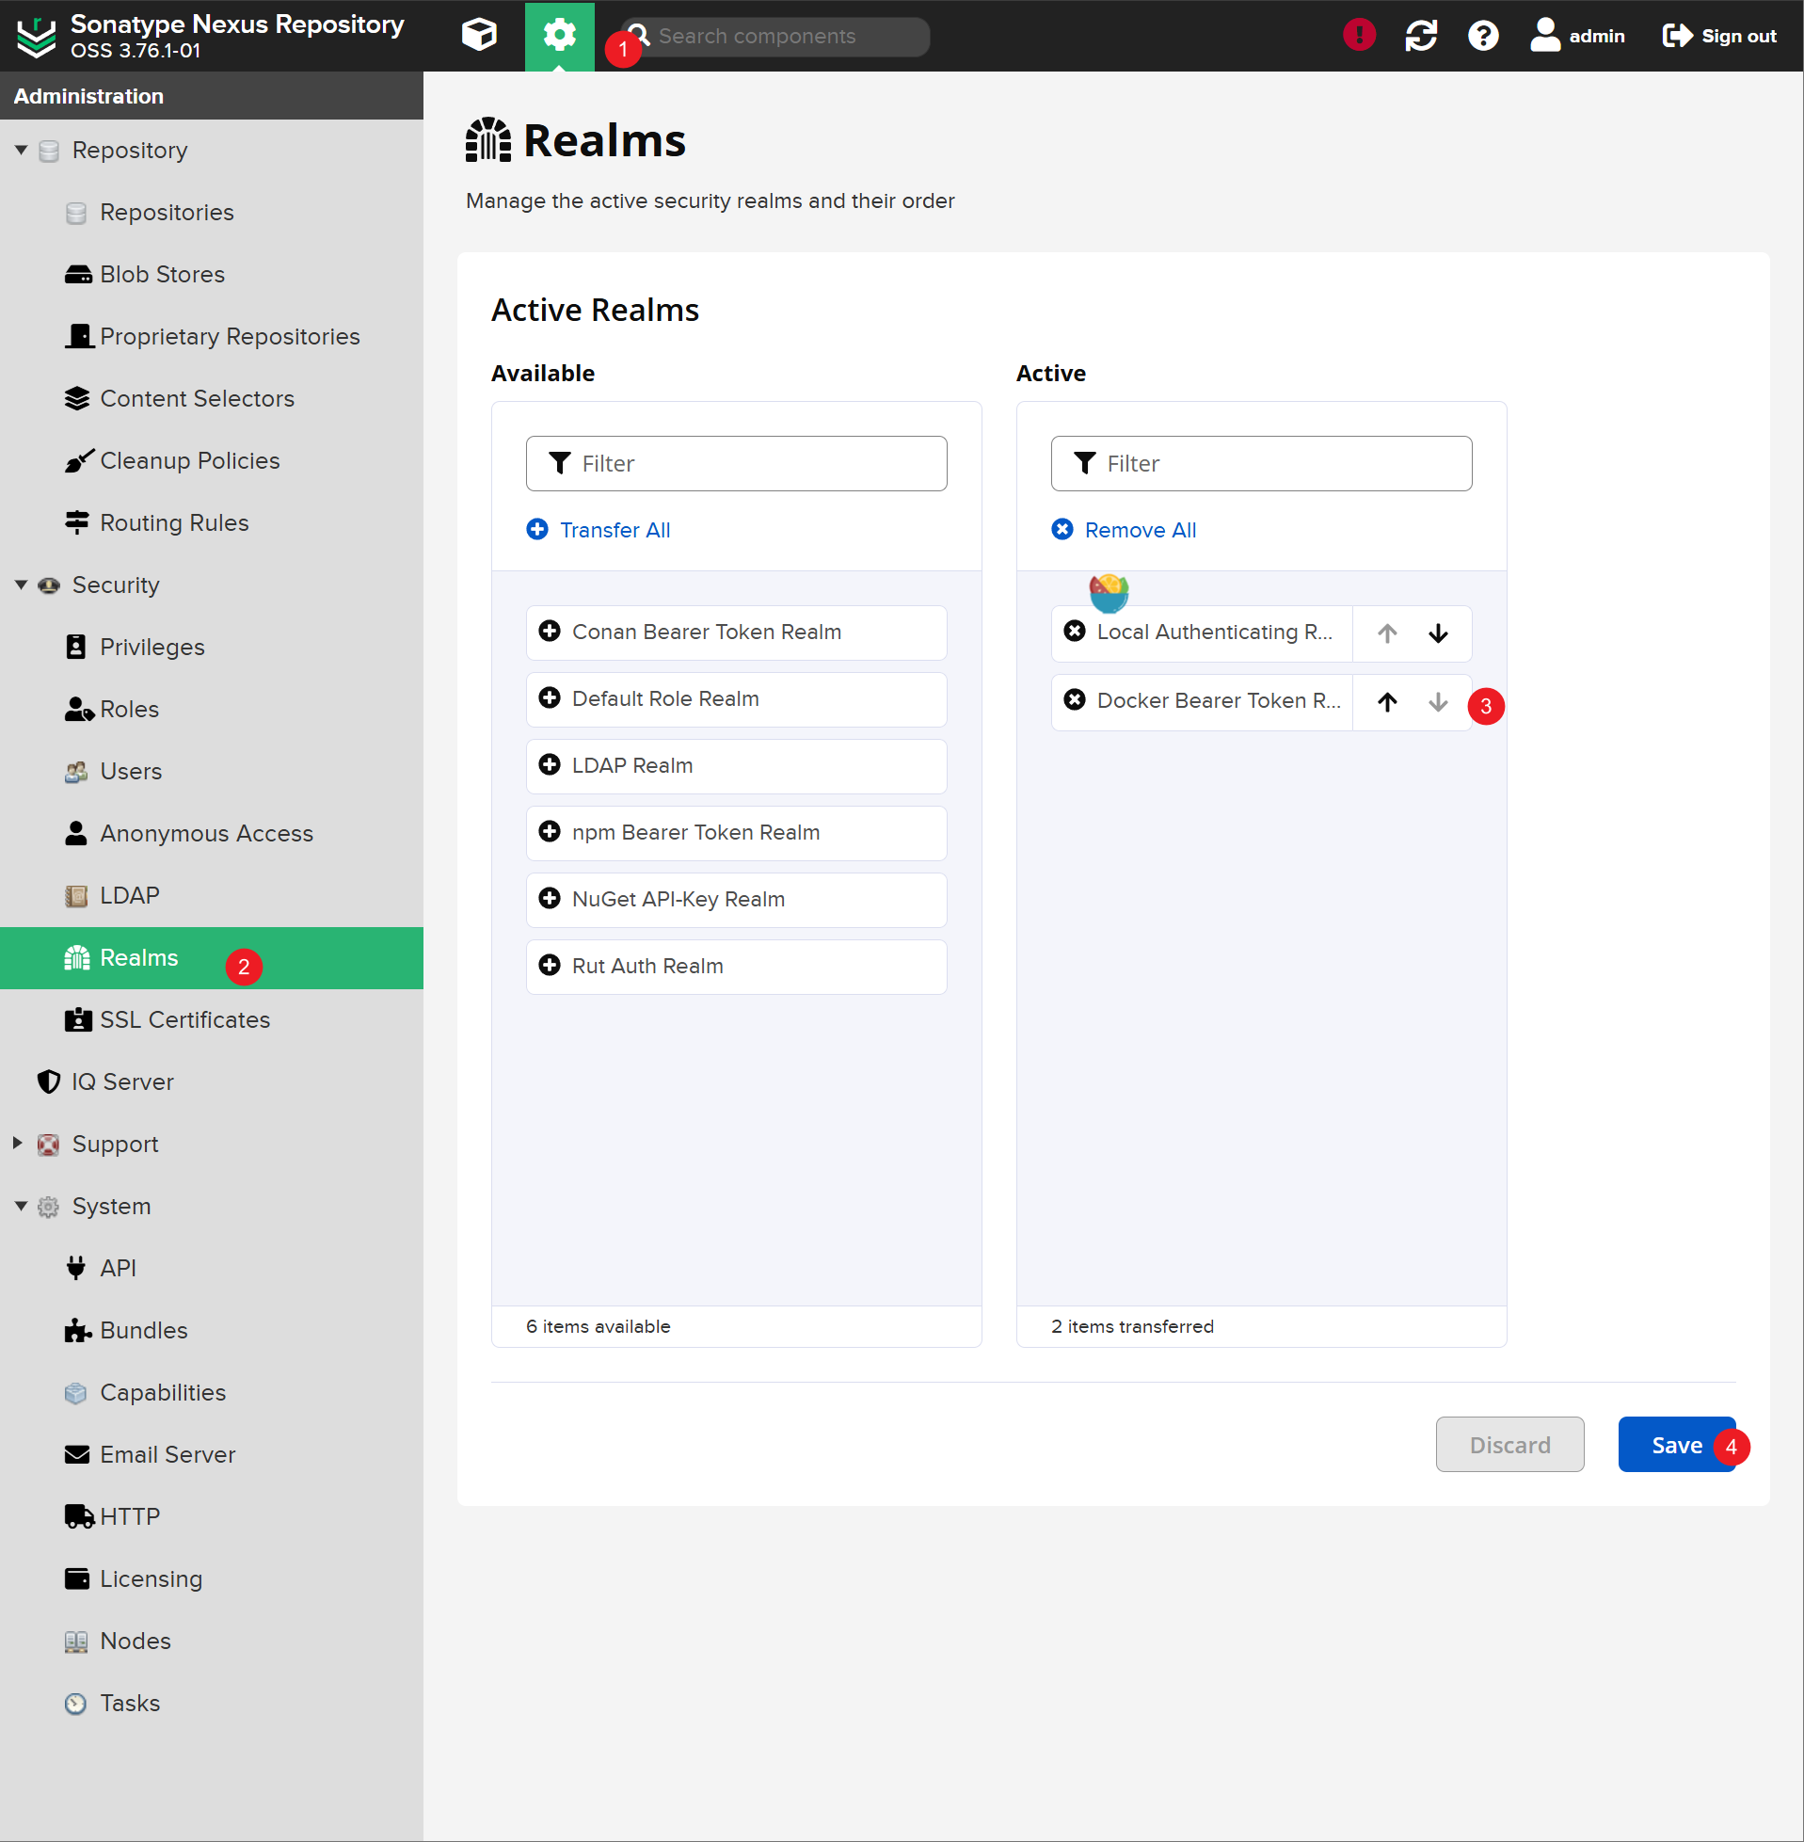Move Docker Bearer Token Realm down arrow
The height and width of the screenshot is (1842, 1804).
[x=1438, y=702]
